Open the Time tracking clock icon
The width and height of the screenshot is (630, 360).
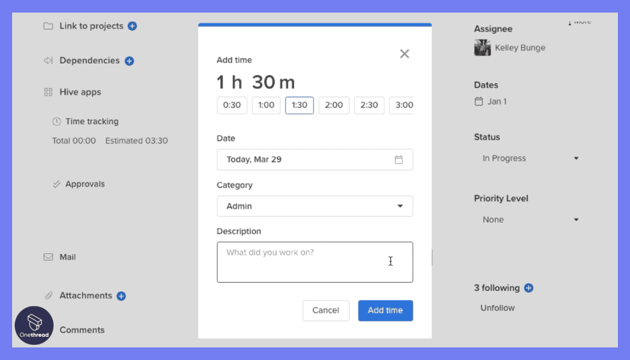57,121
